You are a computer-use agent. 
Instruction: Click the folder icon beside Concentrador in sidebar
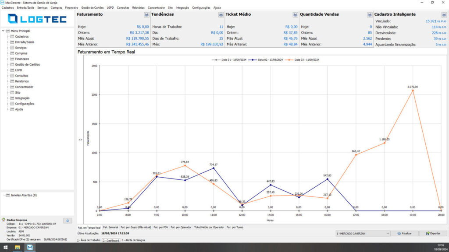[x=12, y=87]
